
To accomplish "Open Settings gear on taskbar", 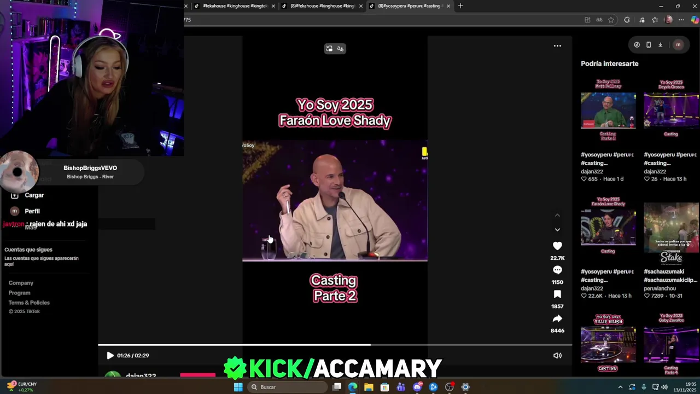I will [465, 387].
